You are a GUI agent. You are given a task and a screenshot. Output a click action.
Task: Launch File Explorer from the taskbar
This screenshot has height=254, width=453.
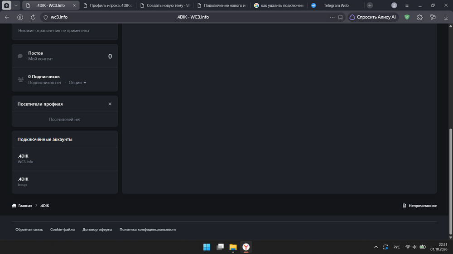click(233, 247)
